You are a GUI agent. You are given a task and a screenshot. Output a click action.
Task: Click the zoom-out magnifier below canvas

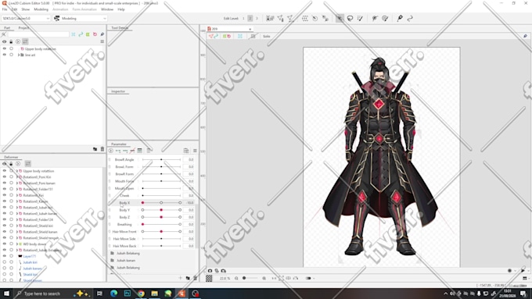236,279
